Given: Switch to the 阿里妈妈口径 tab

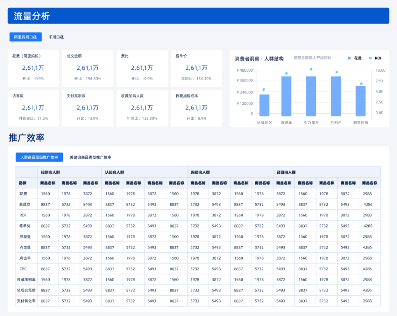Looking at the screenshot, I should (x=26, y=37).
